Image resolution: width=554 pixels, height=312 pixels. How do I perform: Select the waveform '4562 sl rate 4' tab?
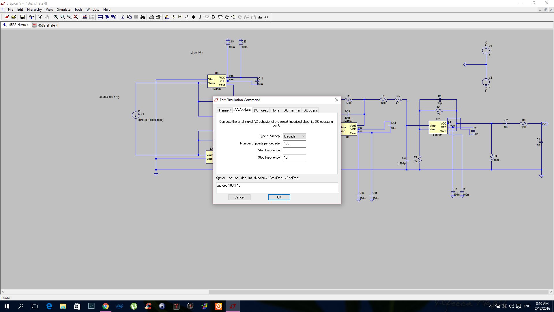pyautogui.click(x=45, y=25)
